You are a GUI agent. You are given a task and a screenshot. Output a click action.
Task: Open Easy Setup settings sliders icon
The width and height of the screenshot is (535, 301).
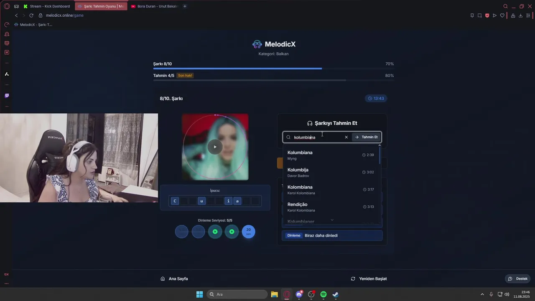[528, 15]
